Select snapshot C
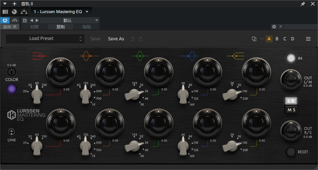Screen dimensions: 318x170 pyautogui.click(x=285, y=39)
